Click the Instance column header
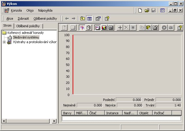This screenshot has width=185, height=131. point(114,113)
